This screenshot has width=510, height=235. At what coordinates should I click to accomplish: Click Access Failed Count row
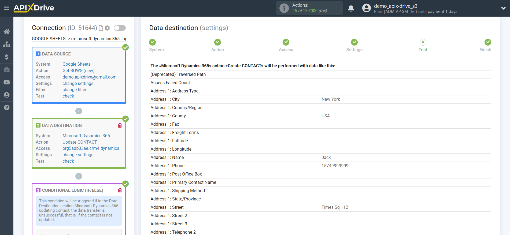320,83
